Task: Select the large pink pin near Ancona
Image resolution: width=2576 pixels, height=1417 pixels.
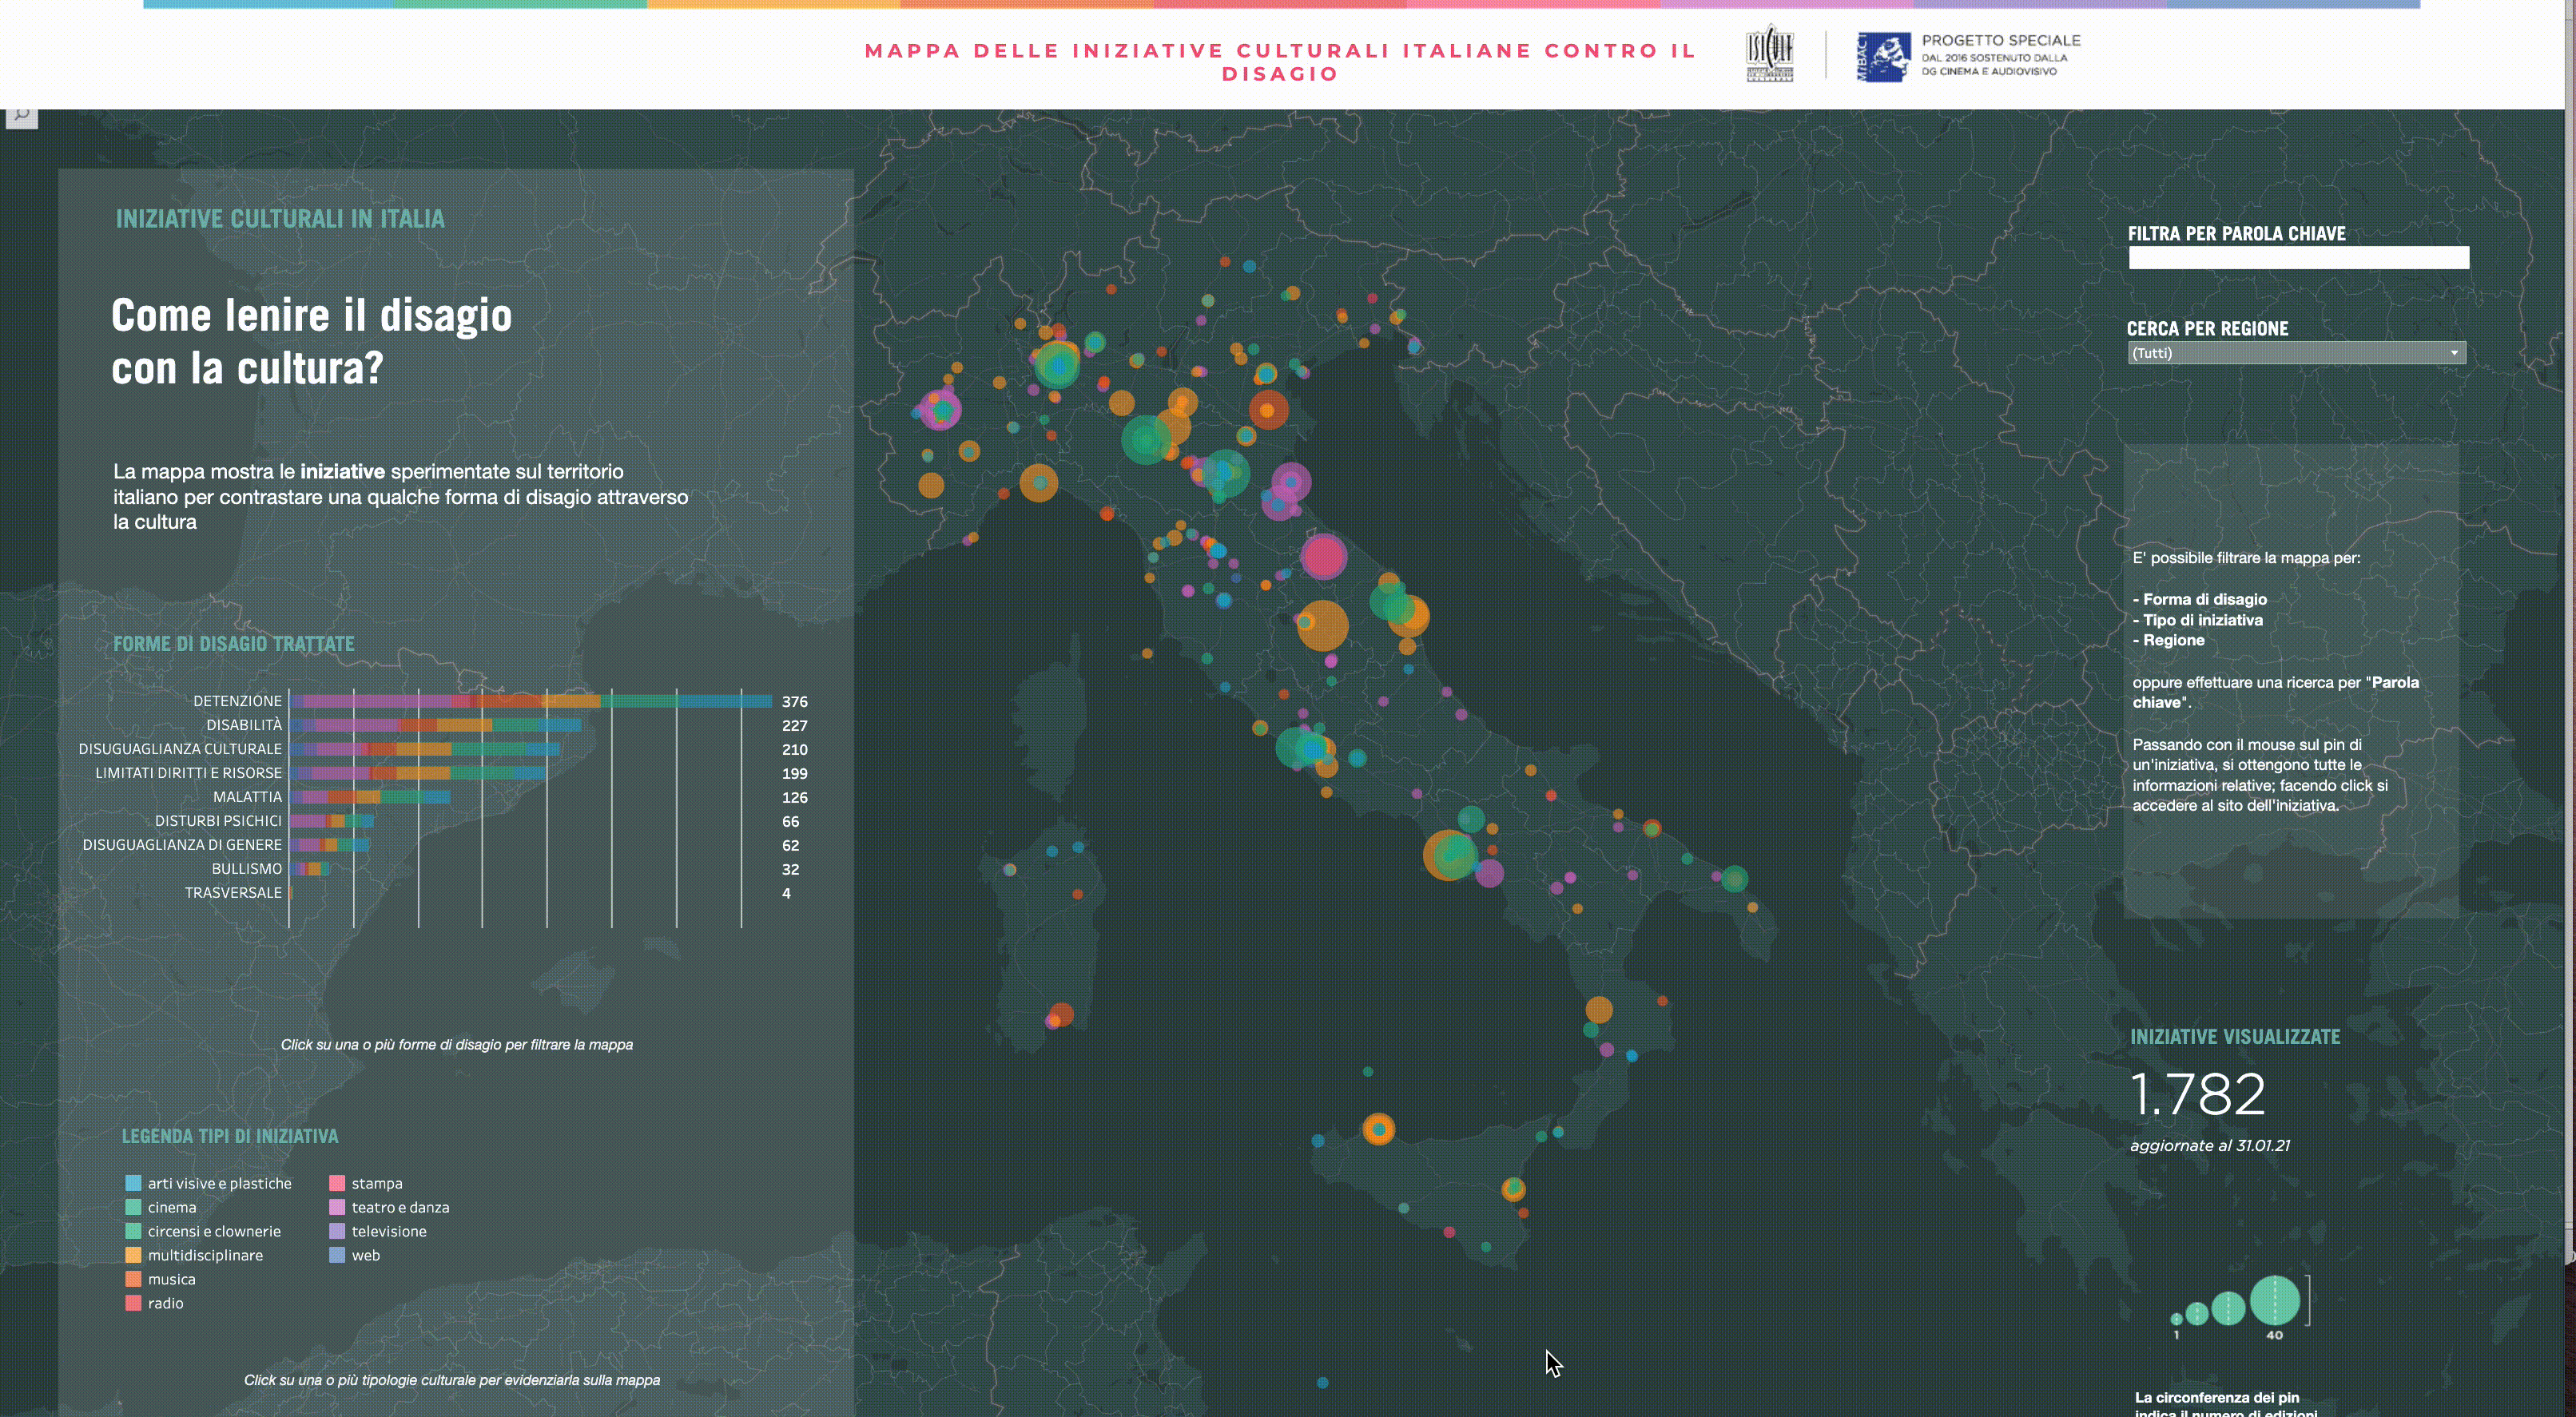Action: pyautogui.click(x=1323, y=557)
